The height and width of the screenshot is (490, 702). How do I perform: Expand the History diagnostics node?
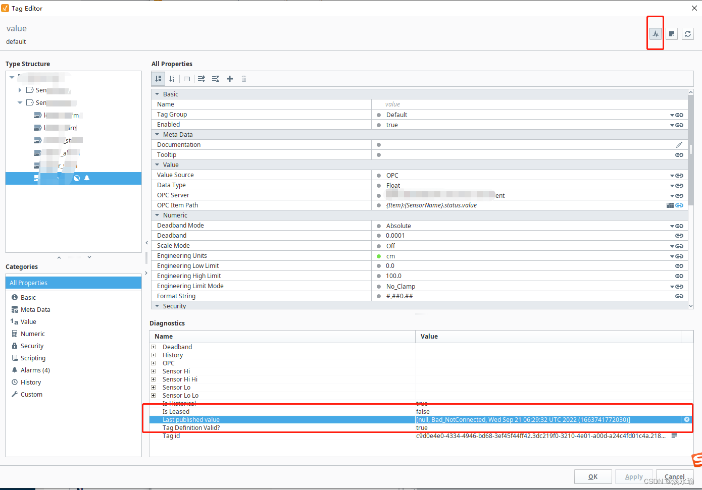click(x=154, y=355)
